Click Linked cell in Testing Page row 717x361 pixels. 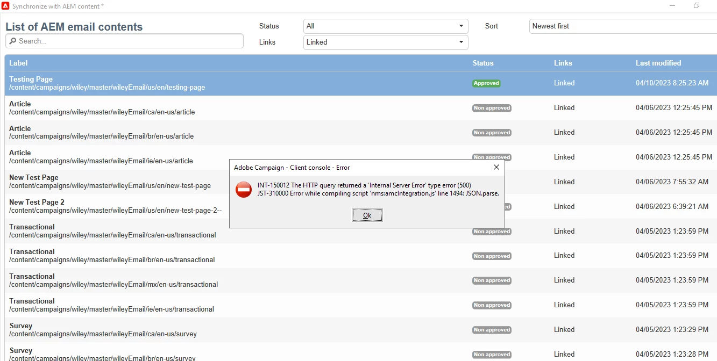[564, 83]
